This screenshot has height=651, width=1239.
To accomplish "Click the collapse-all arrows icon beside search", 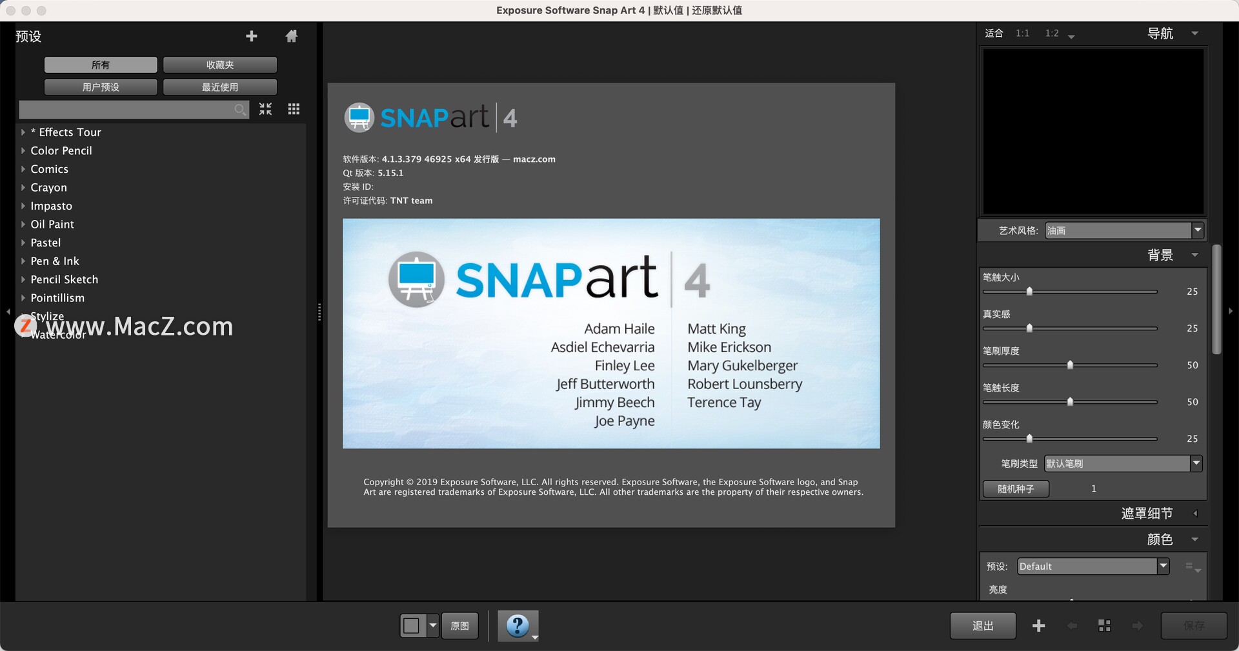I will (265, 109).
